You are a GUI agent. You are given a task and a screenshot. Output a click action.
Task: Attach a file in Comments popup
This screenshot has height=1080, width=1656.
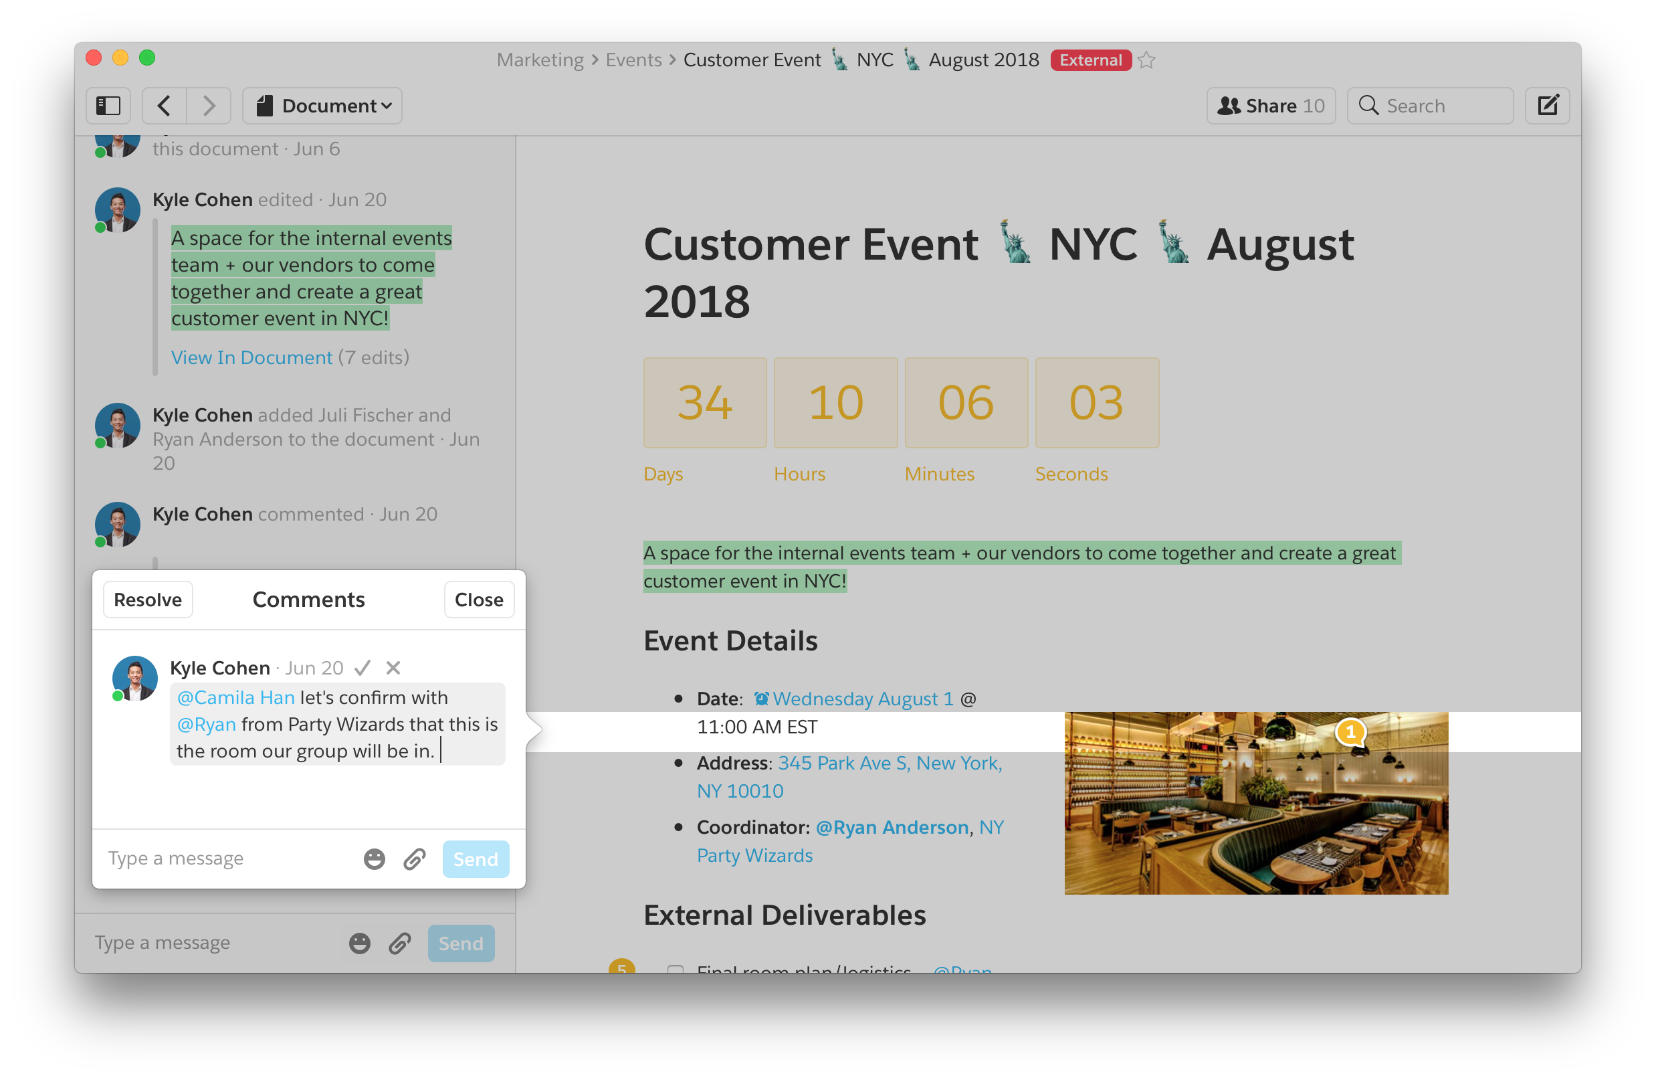point(415,859)
